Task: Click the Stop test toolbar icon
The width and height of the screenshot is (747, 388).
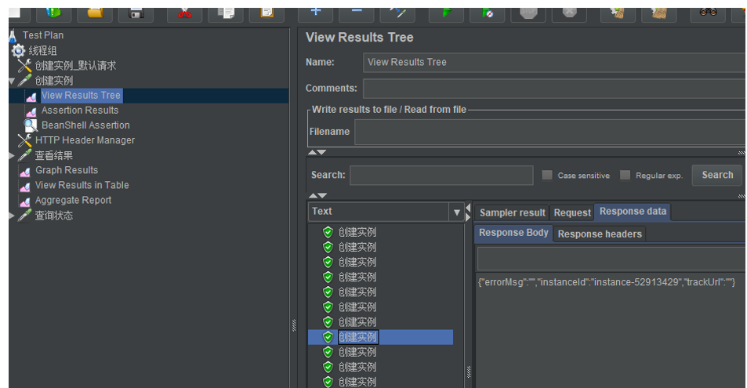Action: tap(528, 13)
